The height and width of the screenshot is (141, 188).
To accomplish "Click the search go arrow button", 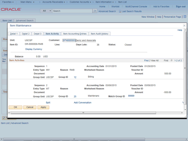I will tap(95, 11).
